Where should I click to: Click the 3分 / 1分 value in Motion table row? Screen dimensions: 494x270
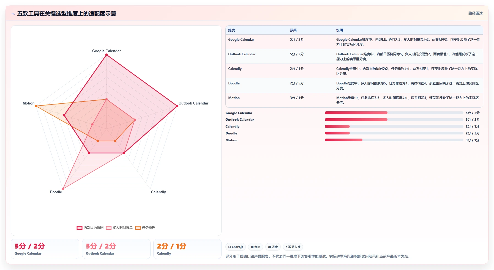(297, 98)
